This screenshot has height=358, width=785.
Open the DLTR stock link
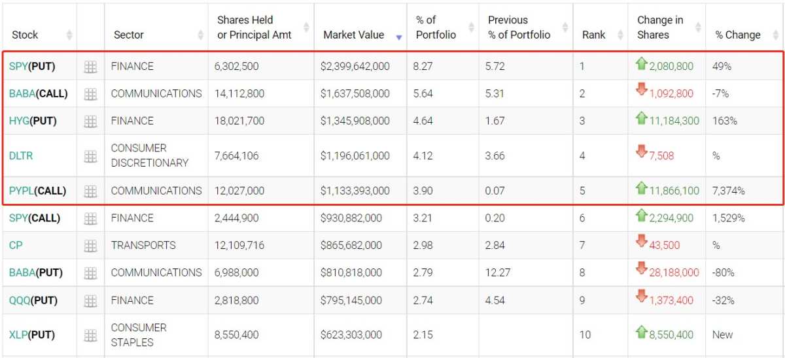21,156
